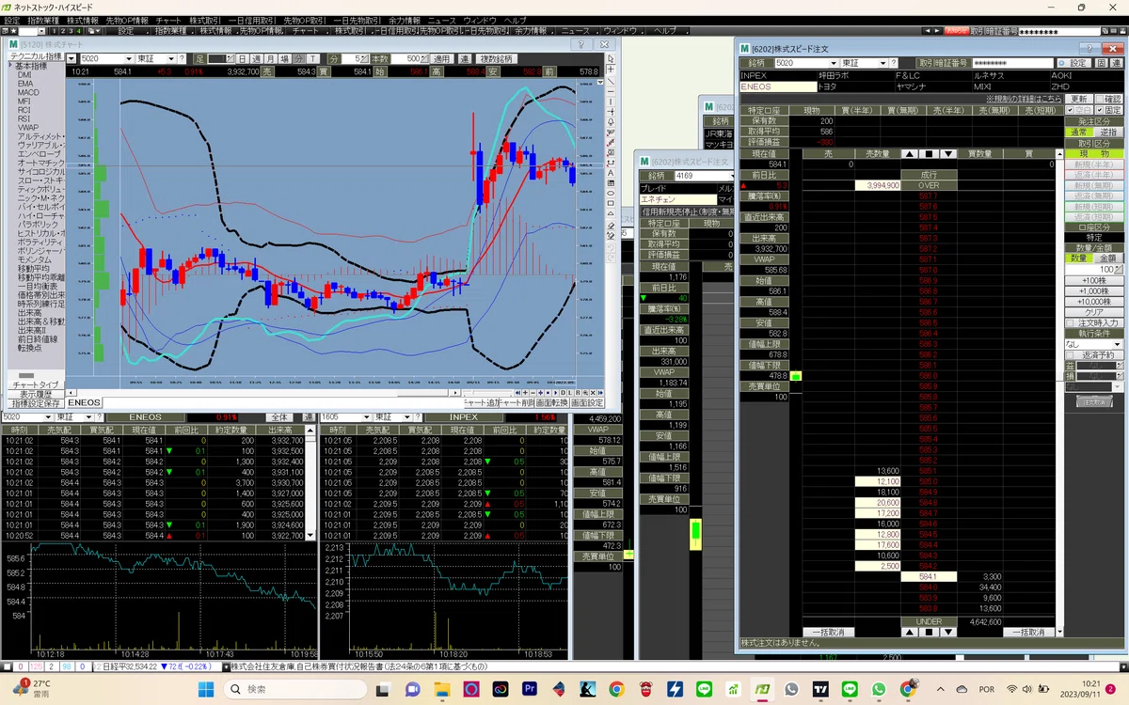Screen dimensions: 1129x705
Task: Click the up triangle price scroll button
Action: pyautogui.click(x=909, y=153)
